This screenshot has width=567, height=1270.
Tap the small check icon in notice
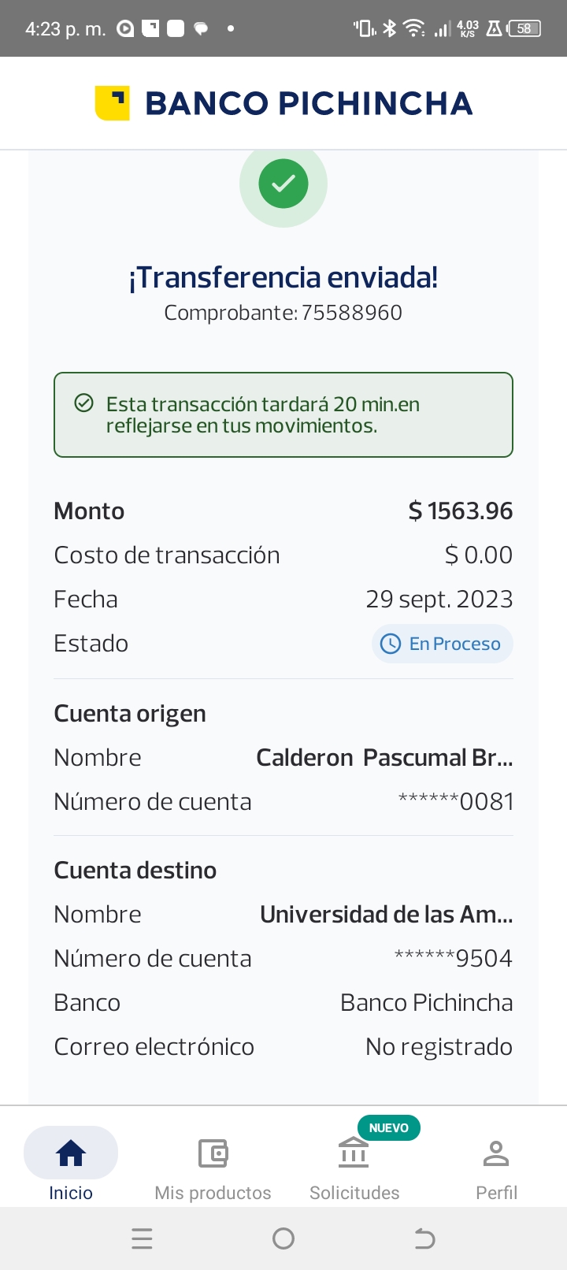[83, 403]
